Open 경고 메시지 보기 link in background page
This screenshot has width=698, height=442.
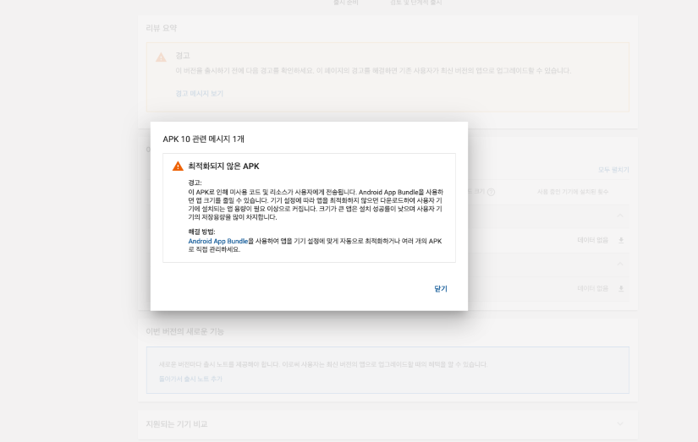tap(199, 93)
